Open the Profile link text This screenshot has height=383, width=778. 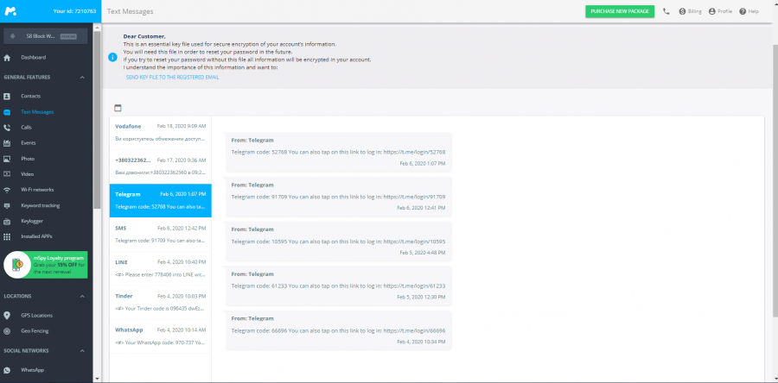(725, 11)
